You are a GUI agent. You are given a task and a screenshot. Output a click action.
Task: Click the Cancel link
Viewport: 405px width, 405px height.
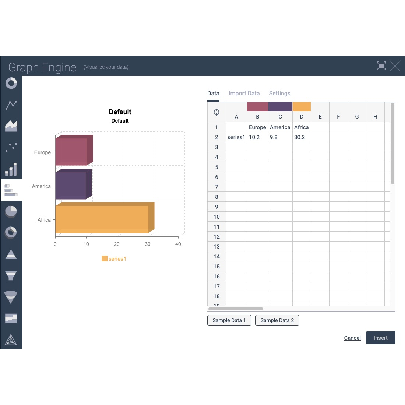tap(352, 338)
